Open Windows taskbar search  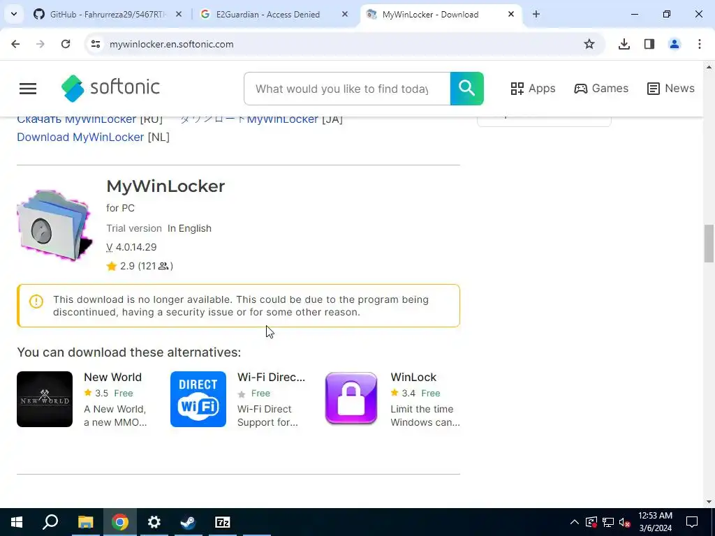[x=50, y=522]
